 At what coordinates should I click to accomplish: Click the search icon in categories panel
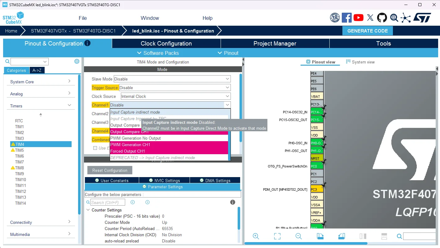click(x=7, y=61)
